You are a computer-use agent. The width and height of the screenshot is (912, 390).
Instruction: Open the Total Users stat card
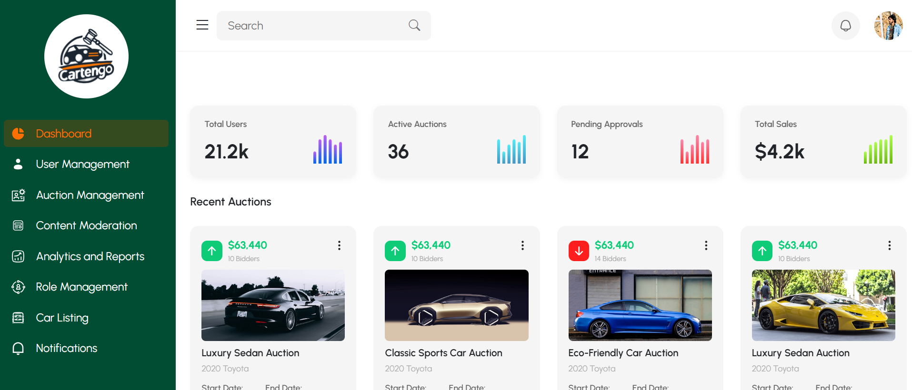pos(273,142)
